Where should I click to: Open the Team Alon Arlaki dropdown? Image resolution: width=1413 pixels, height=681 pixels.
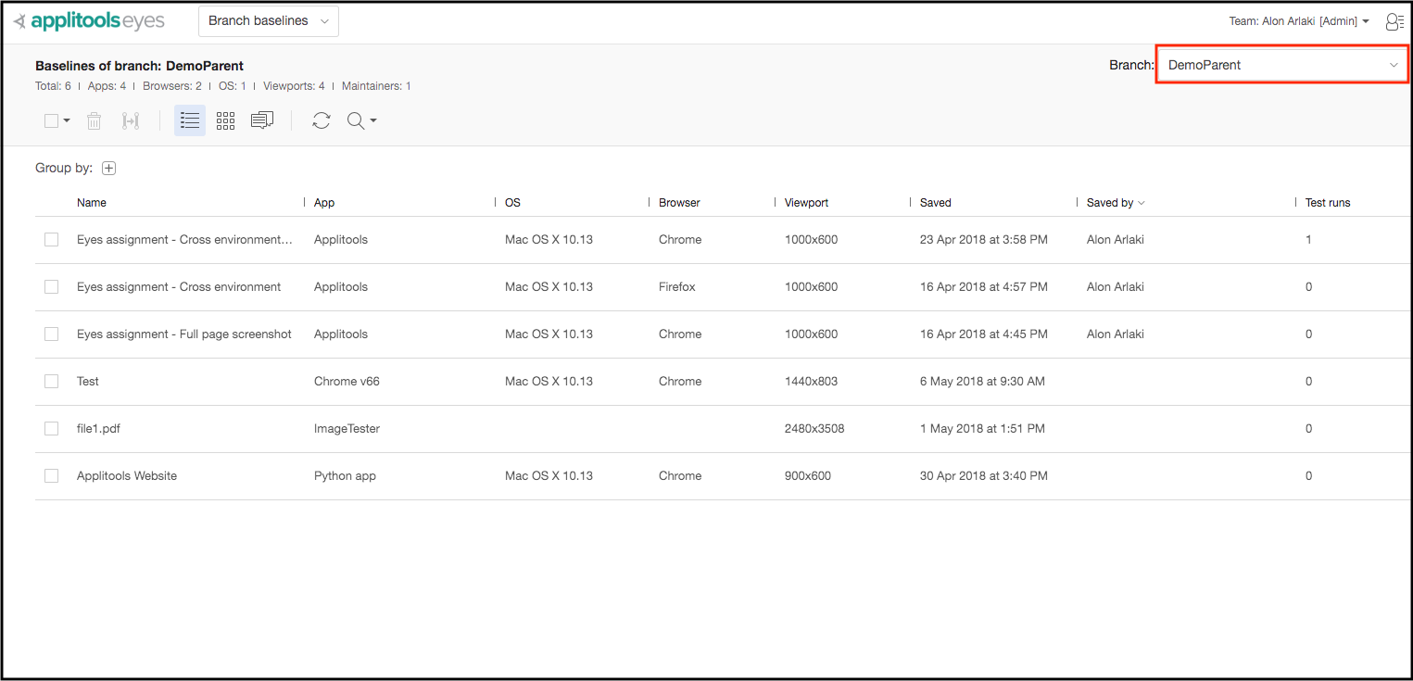click(x=1298, y=21)
